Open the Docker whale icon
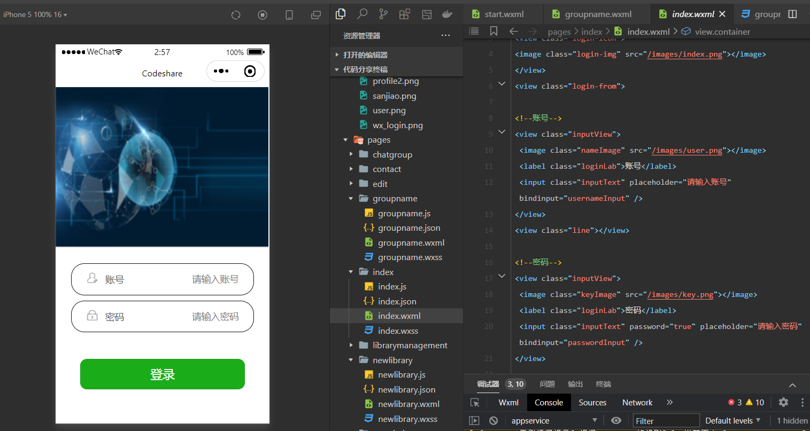This screenshot has height=431, width=810. click(448, 14)
